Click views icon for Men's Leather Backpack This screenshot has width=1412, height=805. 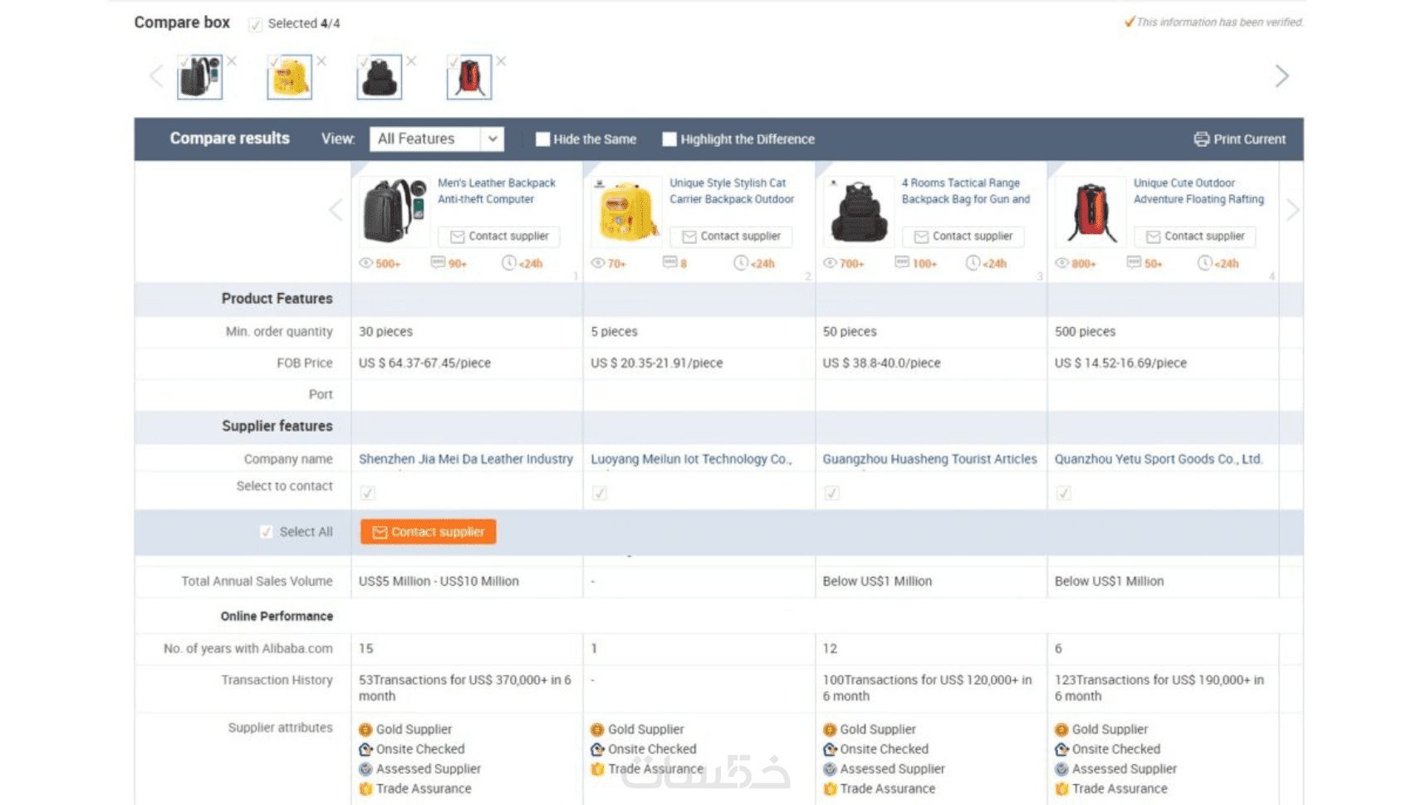click(x=365, y=263)
